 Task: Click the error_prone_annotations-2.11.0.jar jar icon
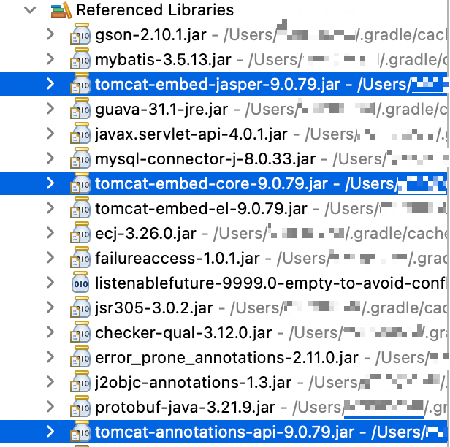pos(80,356)
